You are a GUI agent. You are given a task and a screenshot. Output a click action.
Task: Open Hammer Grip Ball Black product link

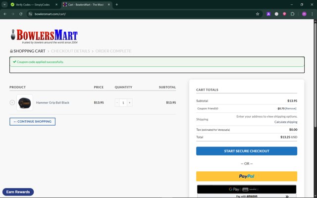(53, 102)
